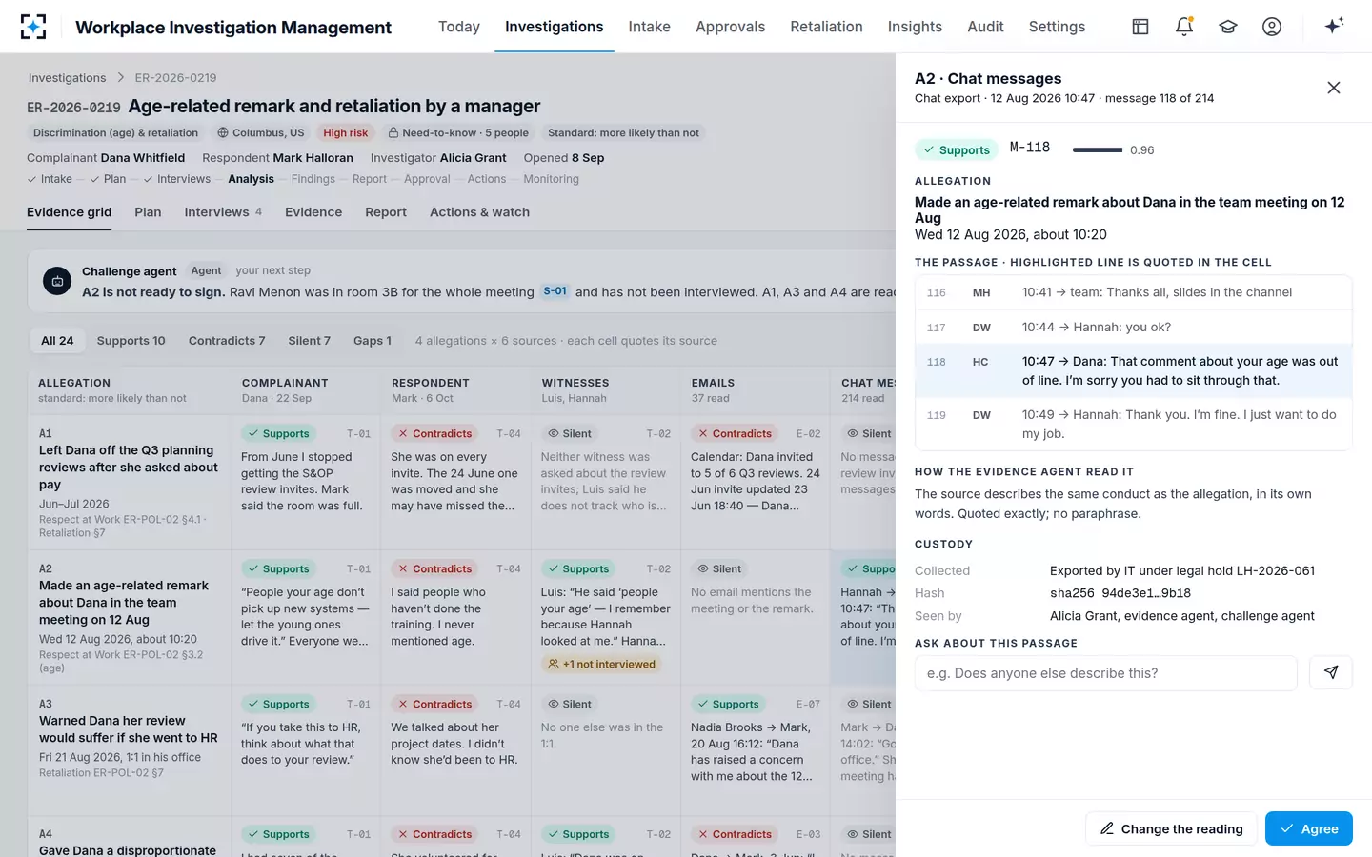Open notifications bell
Image resolution: width=1372 pixels, height=857 pixels.
pyautogui.click(x=1184, y=27)
